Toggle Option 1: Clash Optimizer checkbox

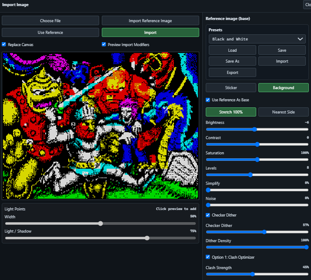click(208, 257)
